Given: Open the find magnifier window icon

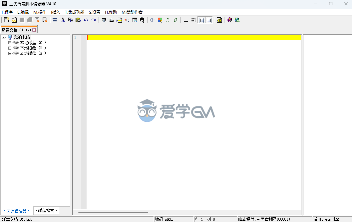Looking at the screenshot, I should click(x=135, y=20).
